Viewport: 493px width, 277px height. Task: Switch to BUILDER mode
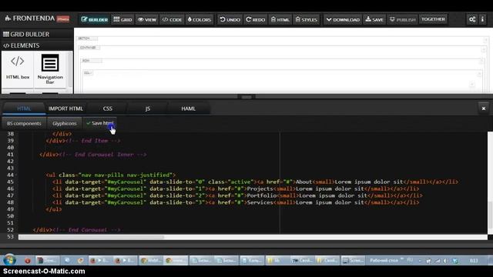coord(94,19)
